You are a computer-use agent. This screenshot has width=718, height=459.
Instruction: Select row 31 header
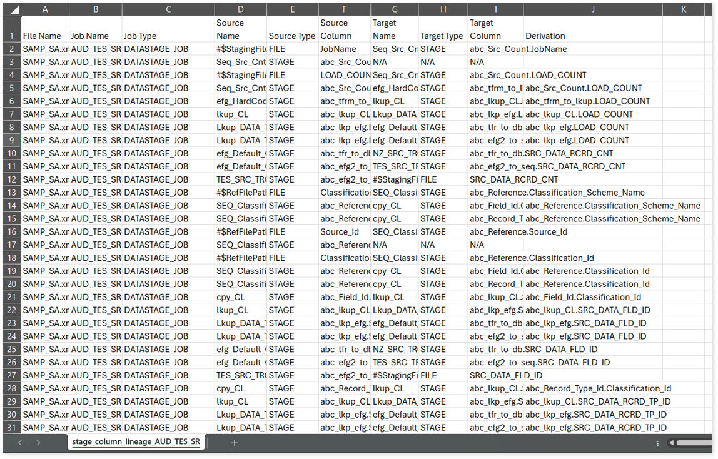pyautogui.click(x=12, y=428)
